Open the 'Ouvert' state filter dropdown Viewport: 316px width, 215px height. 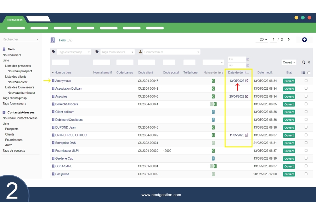pos(289,62)
